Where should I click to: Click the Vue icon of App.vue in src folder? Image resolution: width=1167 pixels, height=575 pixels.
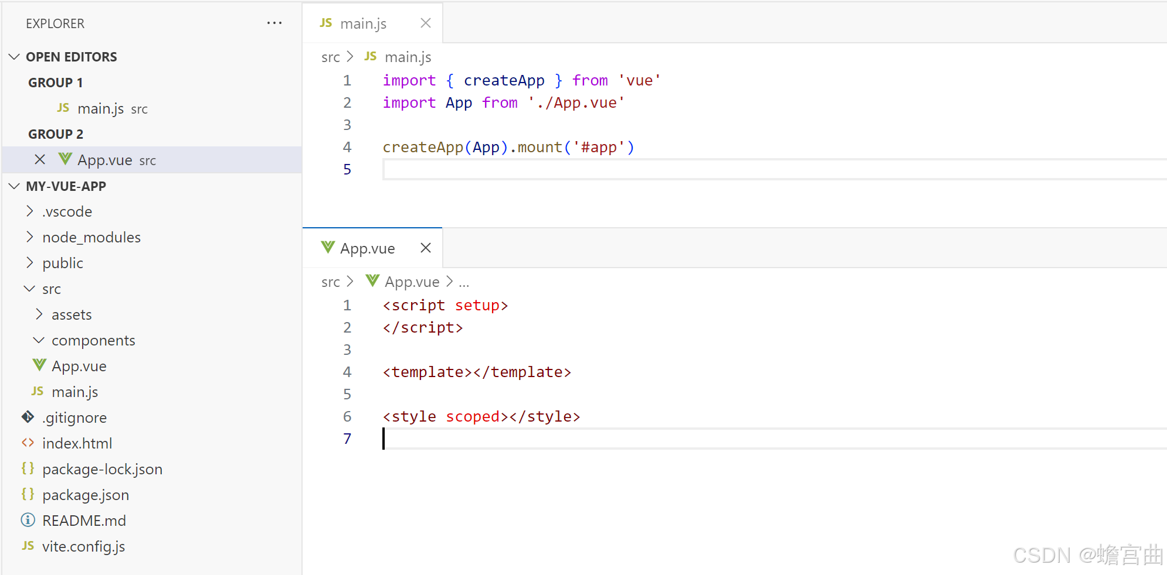(x=39, y=365)
